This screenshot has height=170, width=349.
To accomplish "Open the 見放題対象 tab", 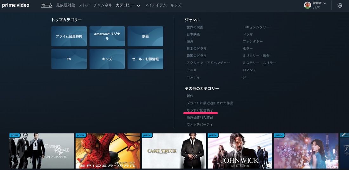I will 66,5.
